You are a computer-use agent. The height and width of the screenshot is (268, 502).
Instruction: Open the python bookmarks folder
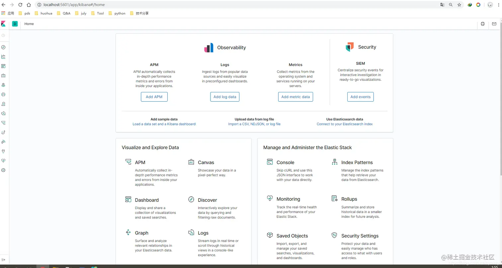117,13
